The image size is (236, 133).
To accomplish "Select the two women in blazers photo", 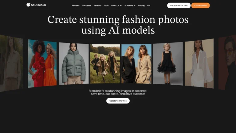I will coord(136,63).
